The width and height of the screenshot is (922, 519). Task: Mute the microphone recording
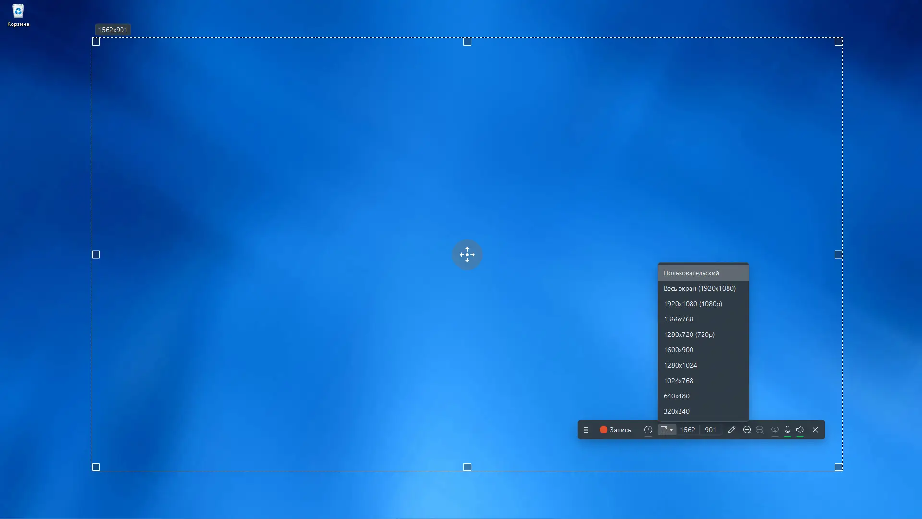pyautogui.click(x=788, y=430)
